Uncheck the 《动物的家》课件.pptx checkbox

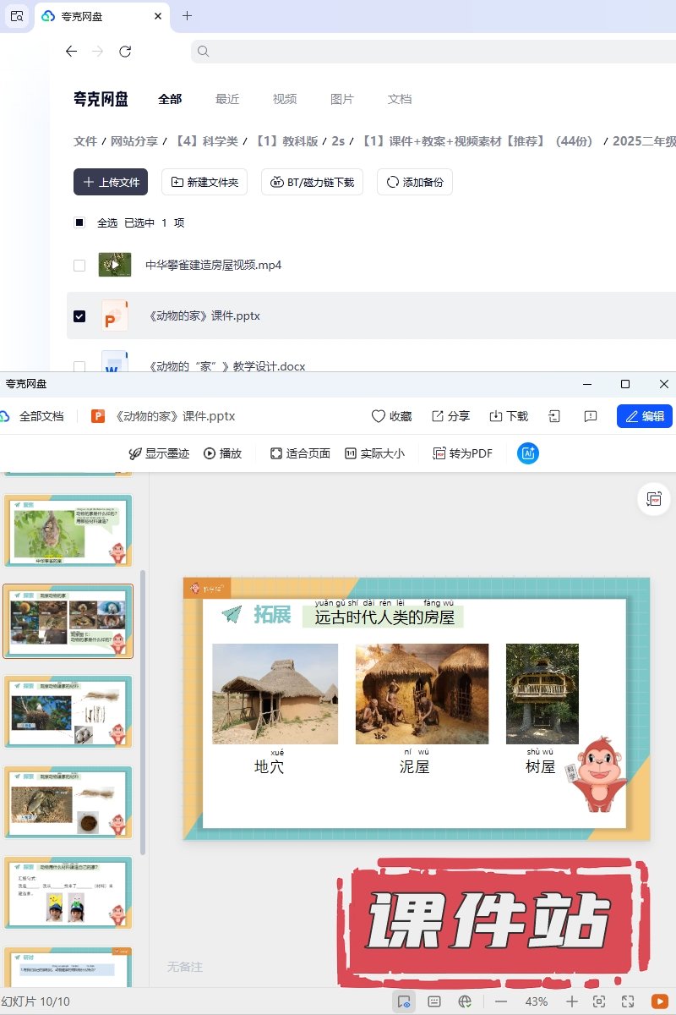tap(79, 316)
